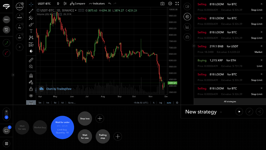The image size is (266, 150).
Task: Select the Binance exchange circle
Action: (7, 20)
